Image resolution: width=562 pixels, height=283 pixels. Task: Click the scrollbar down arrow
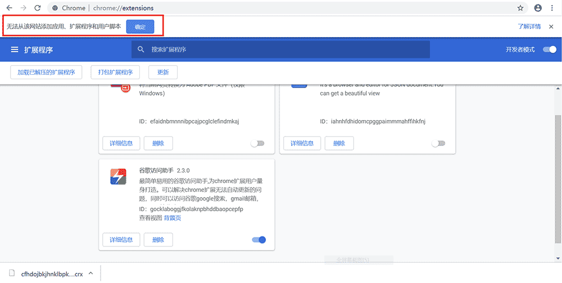(x=559, y=258)
